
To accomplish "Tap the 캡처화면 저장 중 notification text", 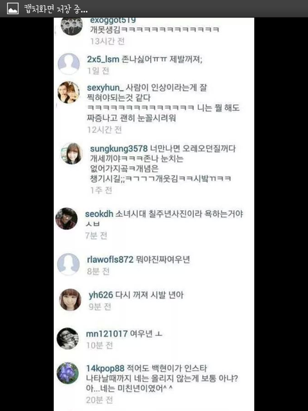I will click(x=56, y=9).
